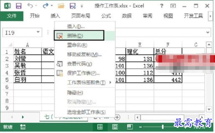Image resolution: width=215 pixels, height=133 pixels.
Task: Choose 移动或复制(M)... from the context menu
Action: coord(84,54)
